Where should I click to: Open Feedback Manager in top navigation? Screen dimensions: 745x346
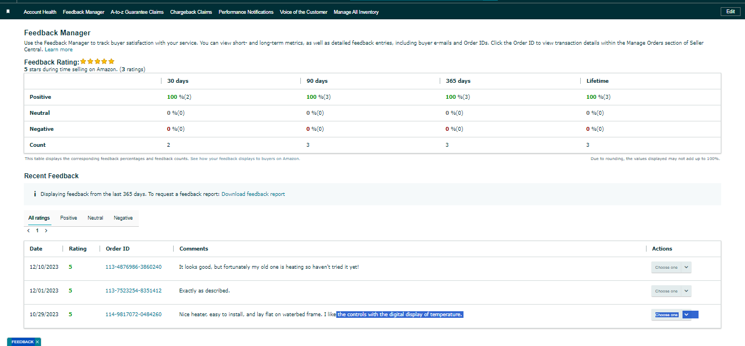click(x=84, y=12)
